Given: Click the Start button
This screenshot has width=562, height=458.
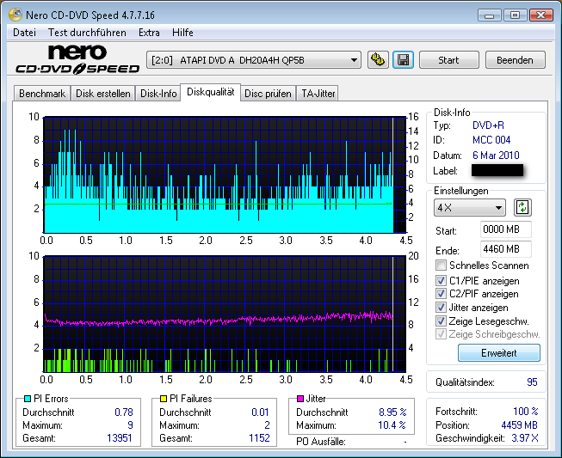Looking at the screenshot, I should point(448,60).
